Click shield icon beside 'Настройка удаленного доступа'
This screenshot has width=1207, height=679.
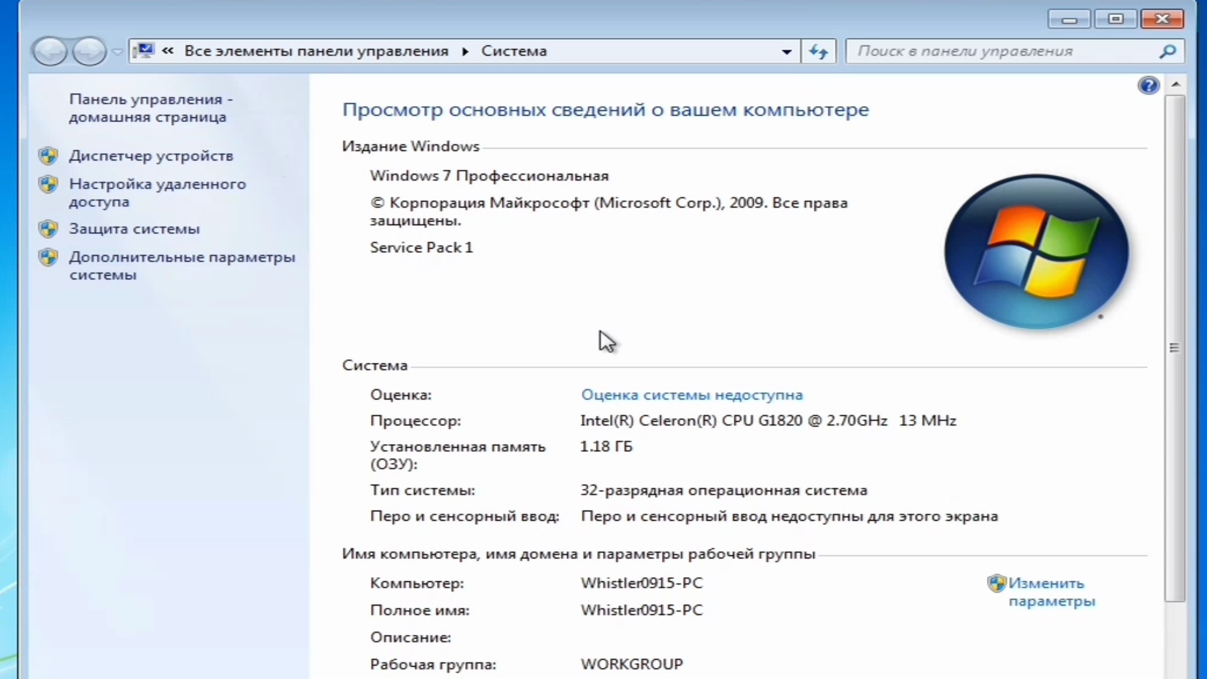pyautogui.click(x=48, y=184)
